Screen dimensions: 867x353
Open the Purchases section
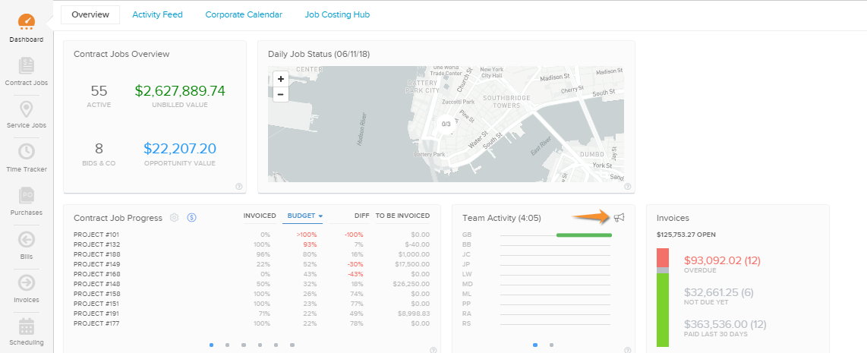click(27, 201)
